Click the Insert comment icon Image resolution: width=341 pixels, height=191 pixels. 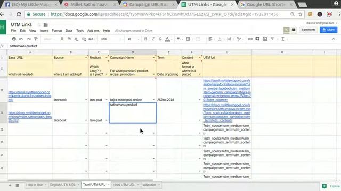click(257, 39)
